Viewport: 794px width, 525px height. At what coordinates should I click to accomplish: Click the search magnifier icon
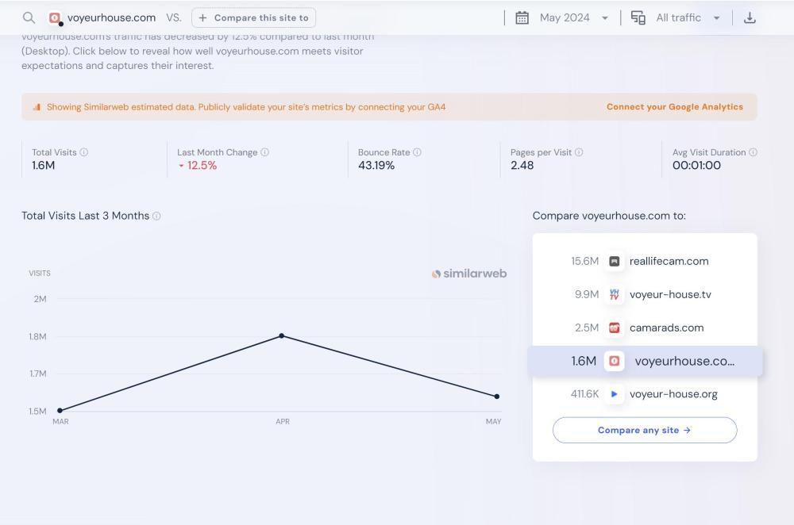coord(29,17)
